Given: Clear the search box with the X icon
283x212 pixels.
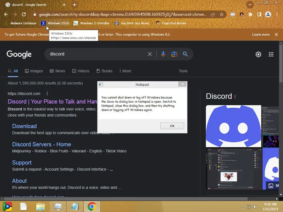Looking at the screenshot, I should coord(150,54).
